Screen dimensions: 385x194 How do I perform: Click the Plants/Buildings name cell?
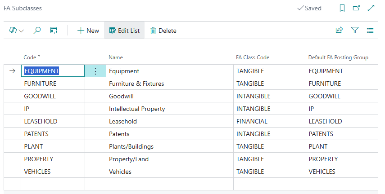[170, 146]
